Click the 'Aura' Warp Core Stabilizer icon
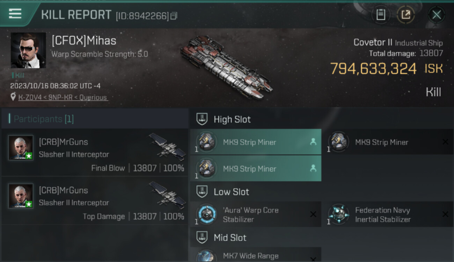 click(207, 214)
